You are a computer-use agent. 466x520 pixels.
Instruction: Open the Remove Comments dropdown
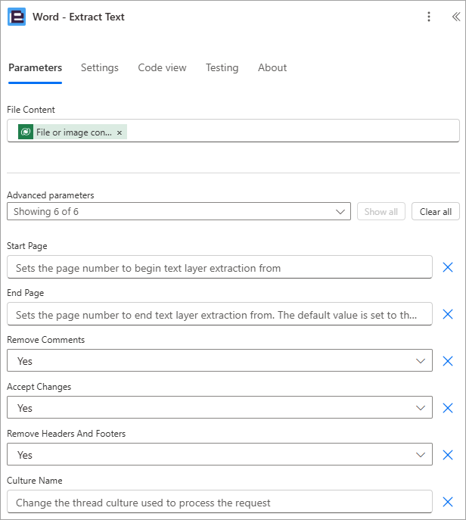click(x=219, y=361)
